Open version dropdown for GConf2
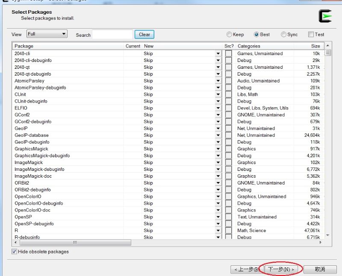The width and height of the screenshot is (342, 276). point(218,115)
